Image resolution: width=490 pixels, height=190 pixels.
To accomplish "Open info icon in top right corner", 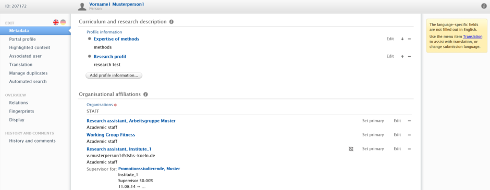I will click(x=484, y=6).
